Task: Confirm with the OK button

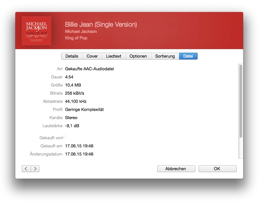Action: click(217, 169)
